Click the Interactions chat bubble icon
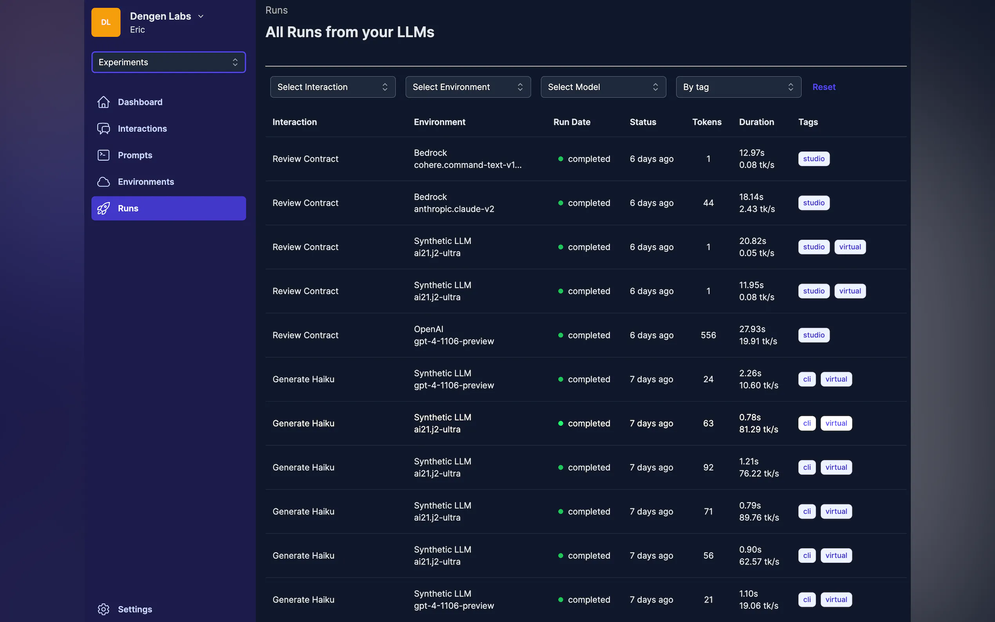This screenshot has height=622, width=995. point(103,129)
